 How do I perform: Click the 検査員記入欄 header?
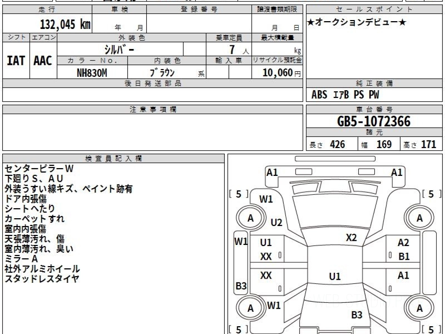(113, 158)
